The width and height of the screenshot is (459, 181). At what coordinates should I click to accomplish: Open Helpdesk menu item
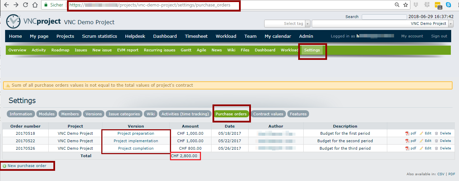(x=135, y=36)
